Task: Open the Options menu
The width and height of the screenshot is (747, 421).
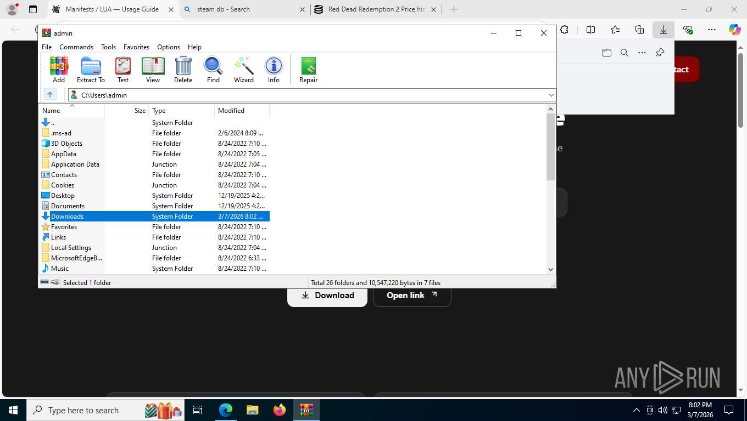Action: pos(169,47)
